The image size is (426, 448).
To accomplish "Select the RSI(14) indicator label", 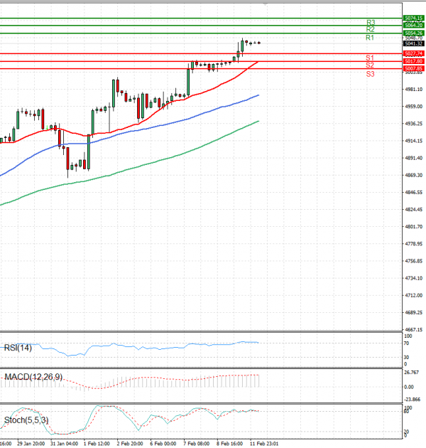I will [18, 348].
